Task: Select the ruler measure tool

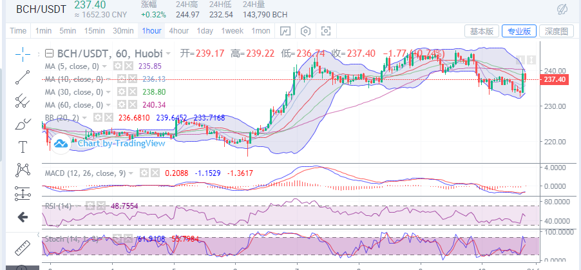Action: pyautogui.click(x=23, y=247)
